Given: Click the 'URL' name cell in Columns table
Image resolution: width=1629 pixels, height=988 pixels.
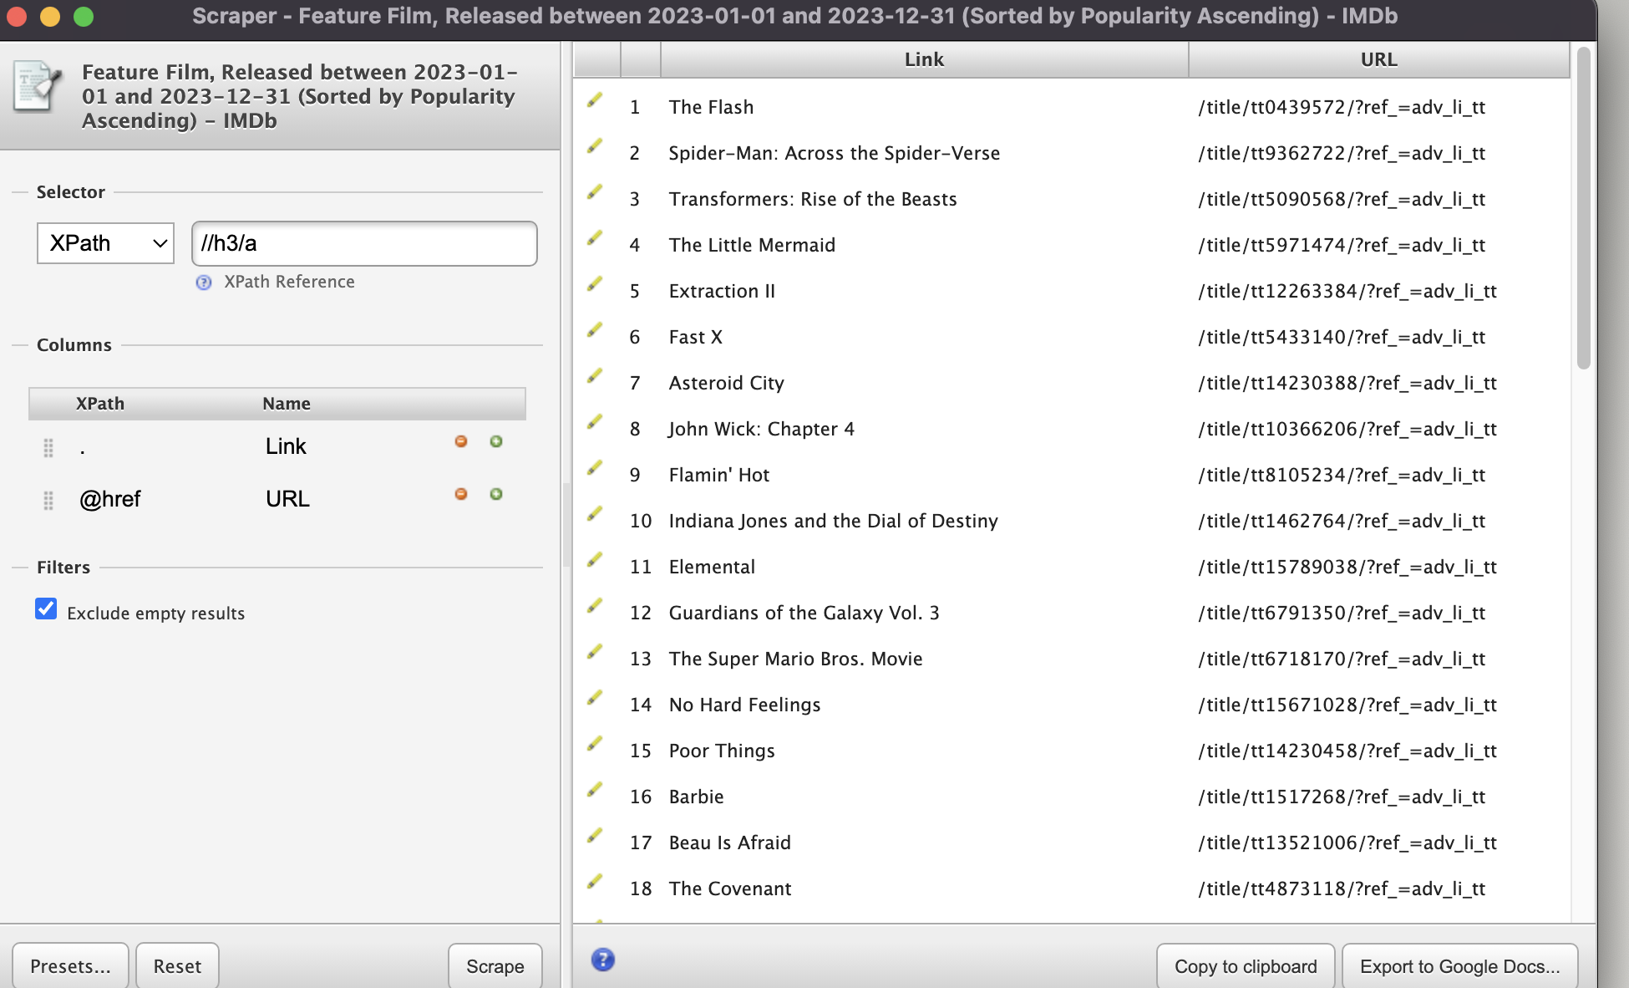Looking at the screenshot, I should point(287,499).
